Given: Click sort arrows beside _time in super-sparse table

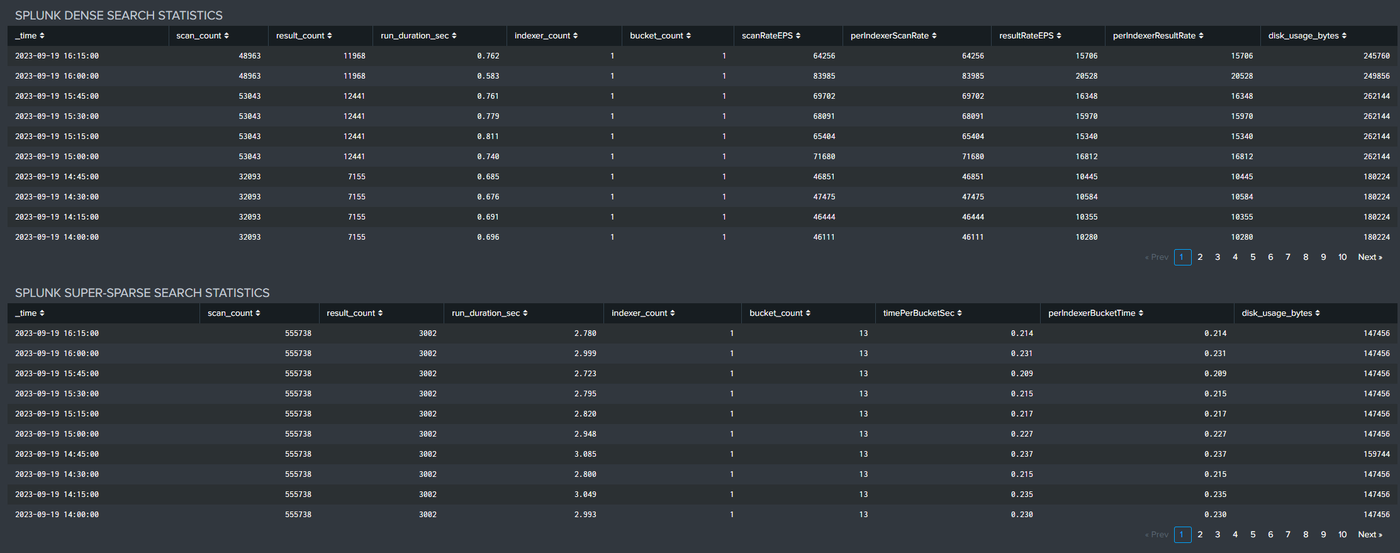Looking at the screenshot, I should tap(42, 313).
